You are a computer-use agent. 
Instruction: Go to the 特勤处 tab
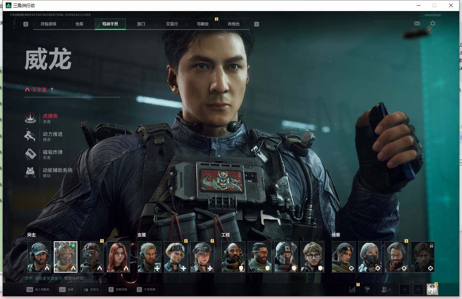click(203, 24)
